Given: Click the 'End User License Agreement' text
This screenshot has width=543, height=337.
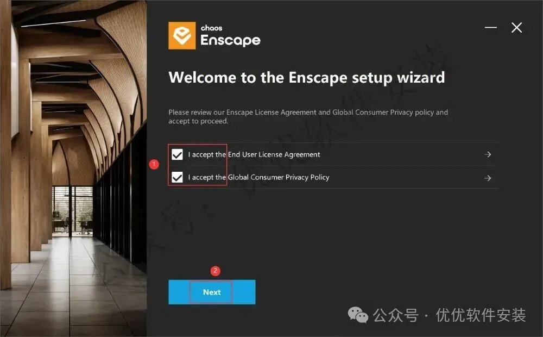Looking at the screenshot, I should click(274, 154).
